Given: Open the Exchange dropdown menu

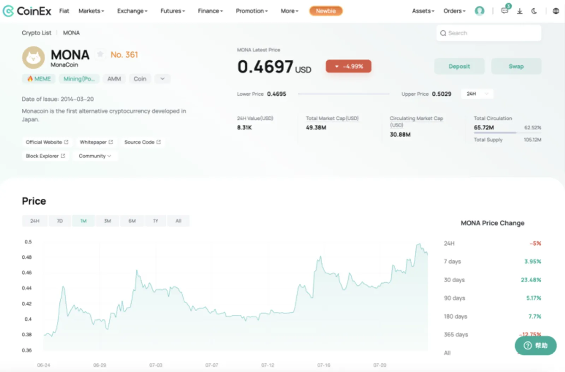Looking at the screenshot, I should pos(132,11).
